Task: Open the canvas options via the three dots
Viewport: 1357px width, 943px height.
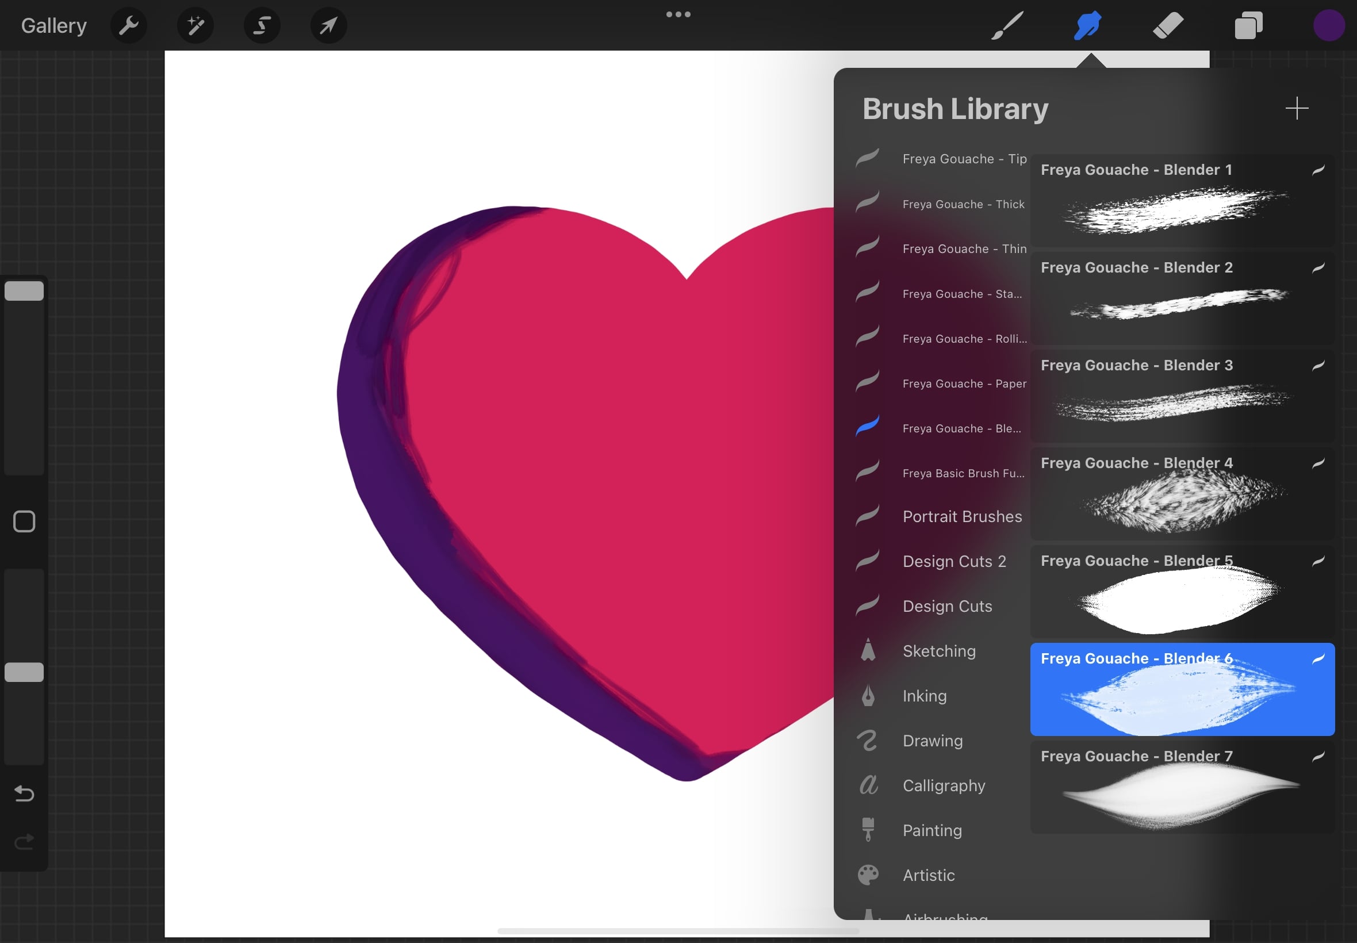Action: [x=678, y=14]
